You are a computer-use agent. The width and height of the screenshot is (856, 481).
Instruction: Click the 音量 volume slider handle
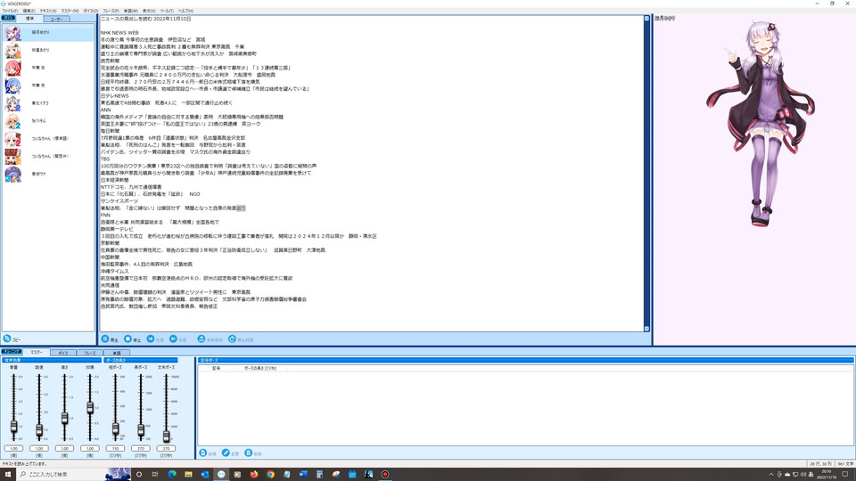point(13,427)
